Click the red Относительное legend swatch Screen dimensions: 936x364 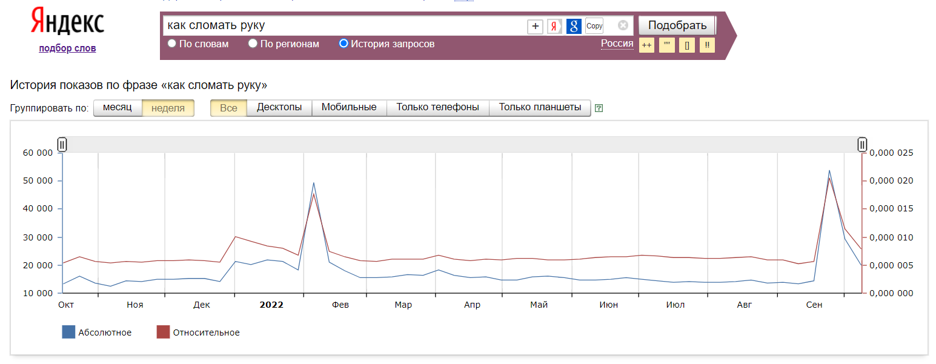[163, 332]
